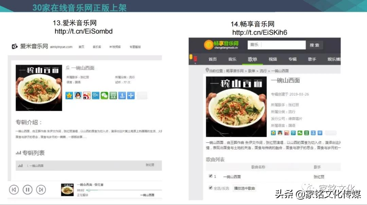The height and width of the screenshot is (205, 367).
Task: Toggle the 全选/反选 checkbox
Action: [x=211, y=187]
